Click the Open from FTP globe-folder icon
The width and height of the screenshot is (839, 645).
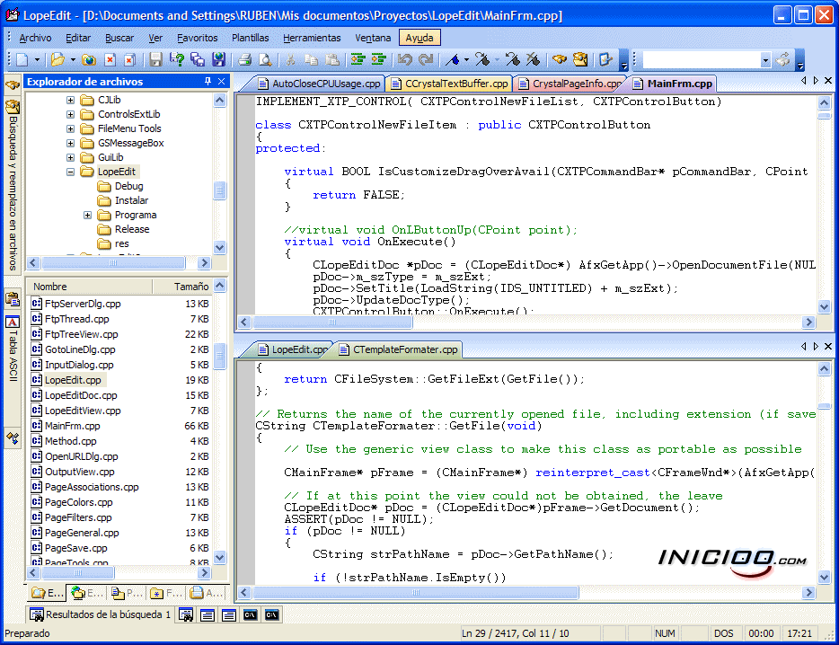(x=89, y=59)
